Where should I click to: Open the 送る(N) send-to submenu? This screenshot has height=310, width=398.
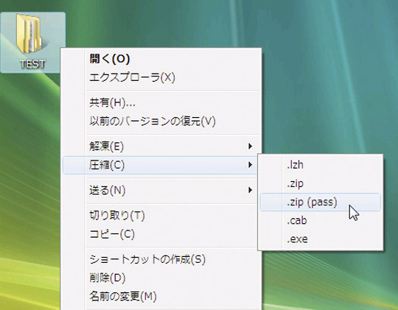161,190
